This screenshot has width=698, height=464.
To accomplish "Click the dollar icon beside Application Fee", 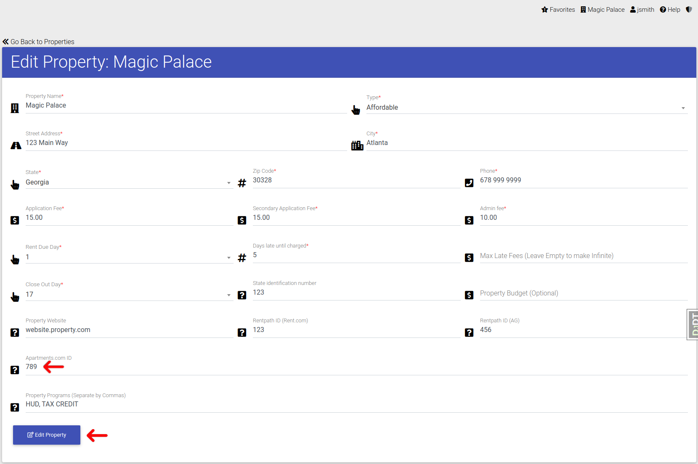I will [x=15, y=220].
